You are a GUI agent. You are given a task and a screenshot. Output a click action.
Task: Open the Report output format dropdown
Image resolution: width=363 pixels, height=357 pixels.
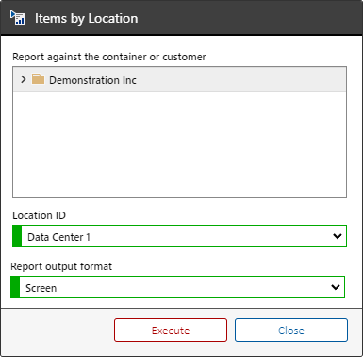[177, 287]
